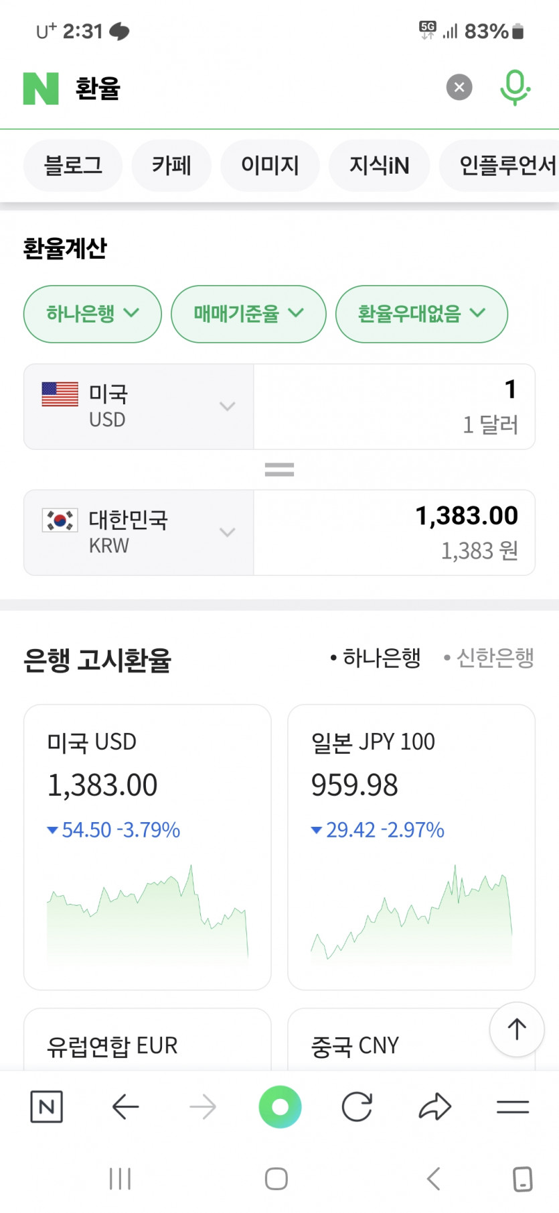
Task: Change the 미국 USD currency selector
Action: coord(139,406)
